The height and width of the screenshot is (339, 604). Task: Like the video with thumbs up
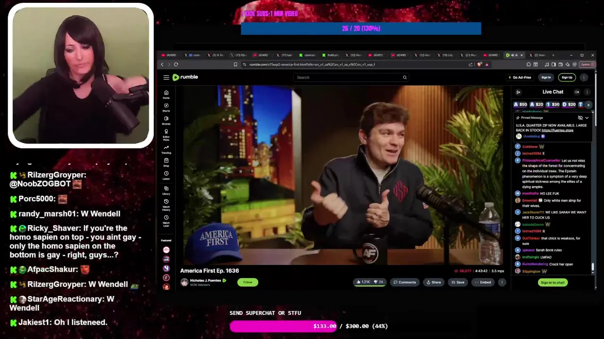(363, 282)
